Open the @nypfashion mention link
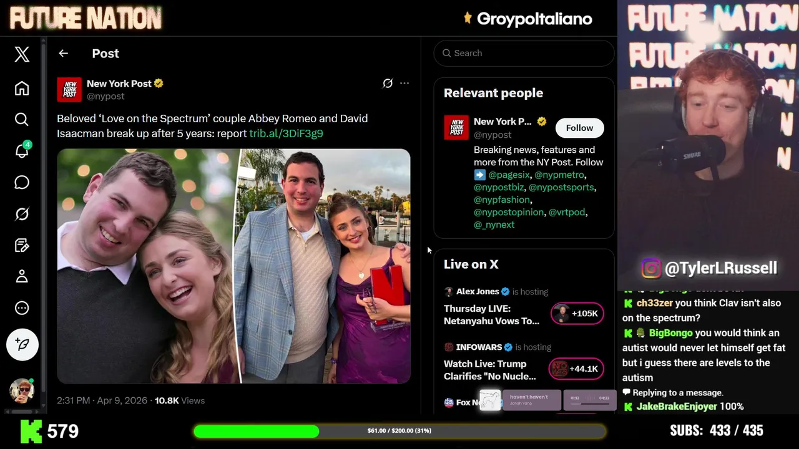 coord(501,200)
